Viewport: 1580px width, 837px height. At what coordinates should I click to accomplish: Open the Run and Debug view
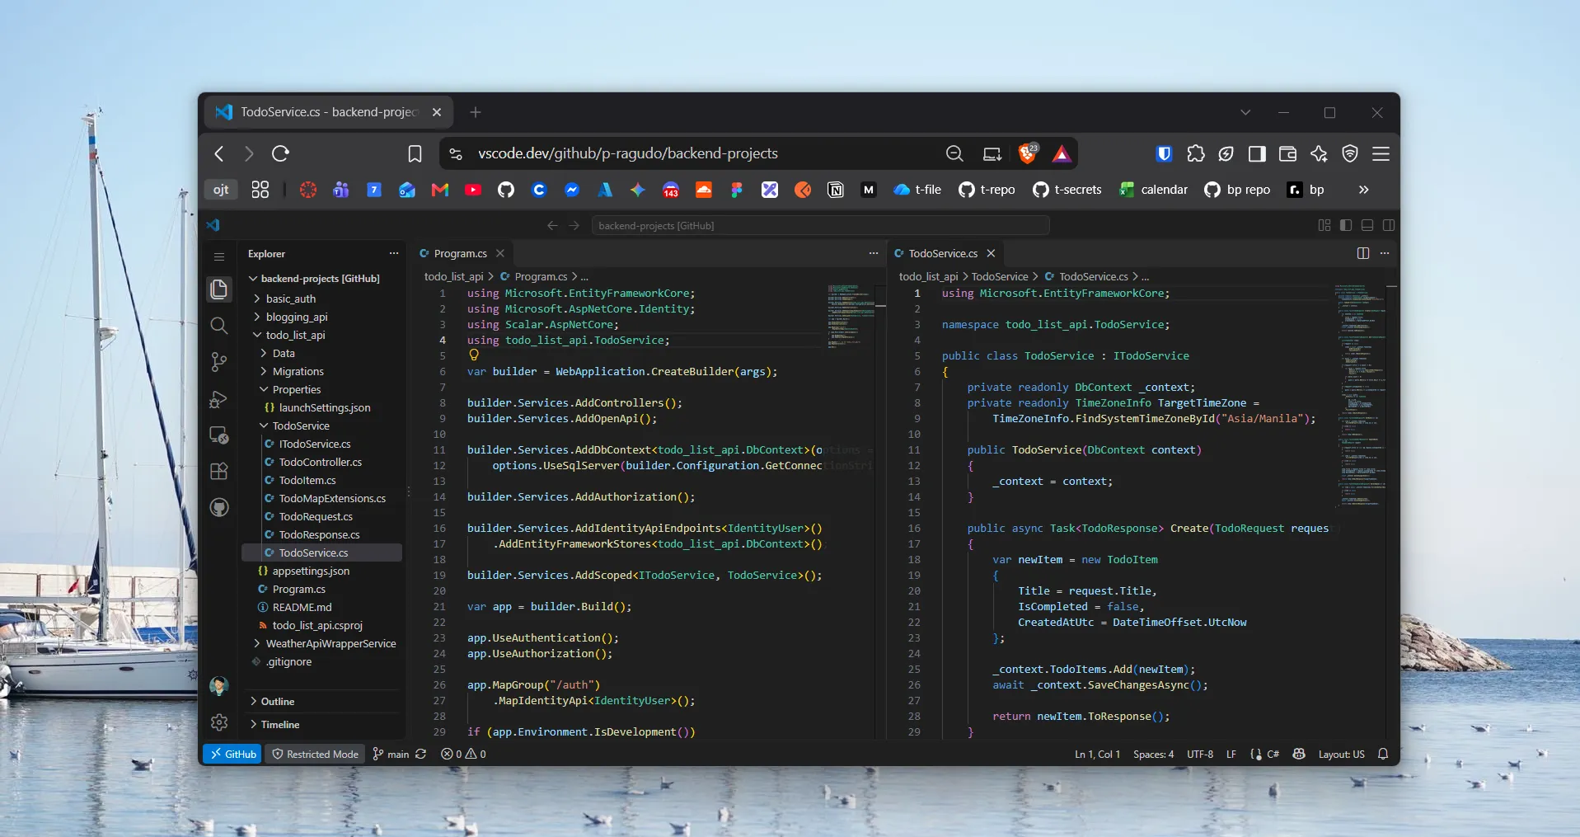[218, 399]
